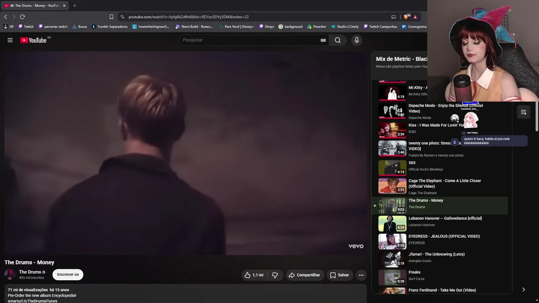This screenshot has height=303, width=539.
Task: Play the Kiss video thumbnail
Action: click(392, 130)
